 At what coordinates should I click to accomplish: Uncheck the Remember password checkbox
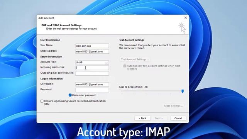70,95
